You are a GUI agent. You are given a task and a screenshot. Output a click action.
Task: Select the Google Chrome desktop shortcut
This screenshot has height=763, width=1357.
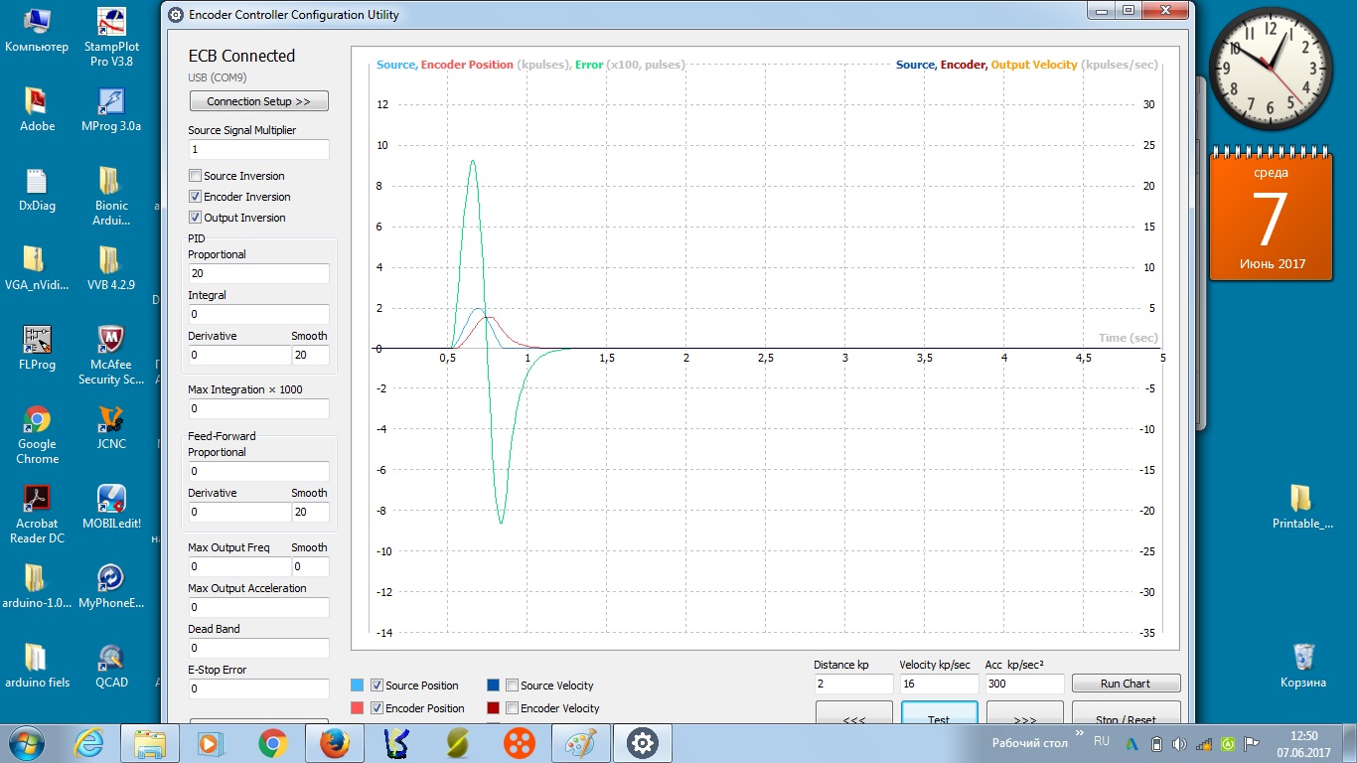[x=37, y=434]
